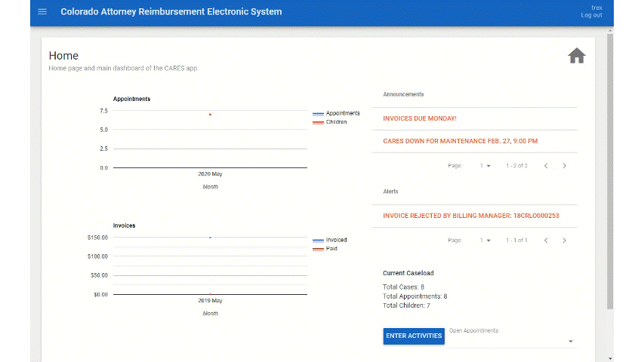Click the 2019 May axis label
644x362 pixels.
pyautogui.click(x=210, y=301)
